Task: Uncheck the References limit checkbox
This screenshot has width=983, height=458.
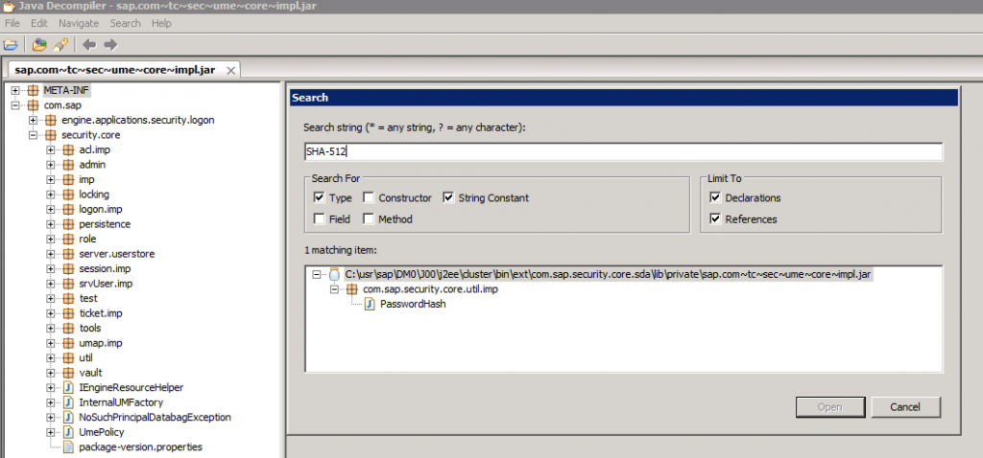Action: click(x=715, y=219)
